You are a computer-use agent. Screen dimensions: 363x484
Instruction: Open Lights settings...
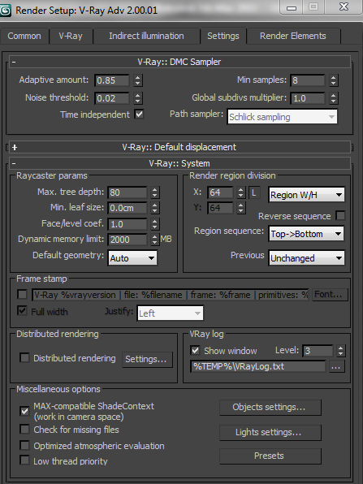(270, 433)
